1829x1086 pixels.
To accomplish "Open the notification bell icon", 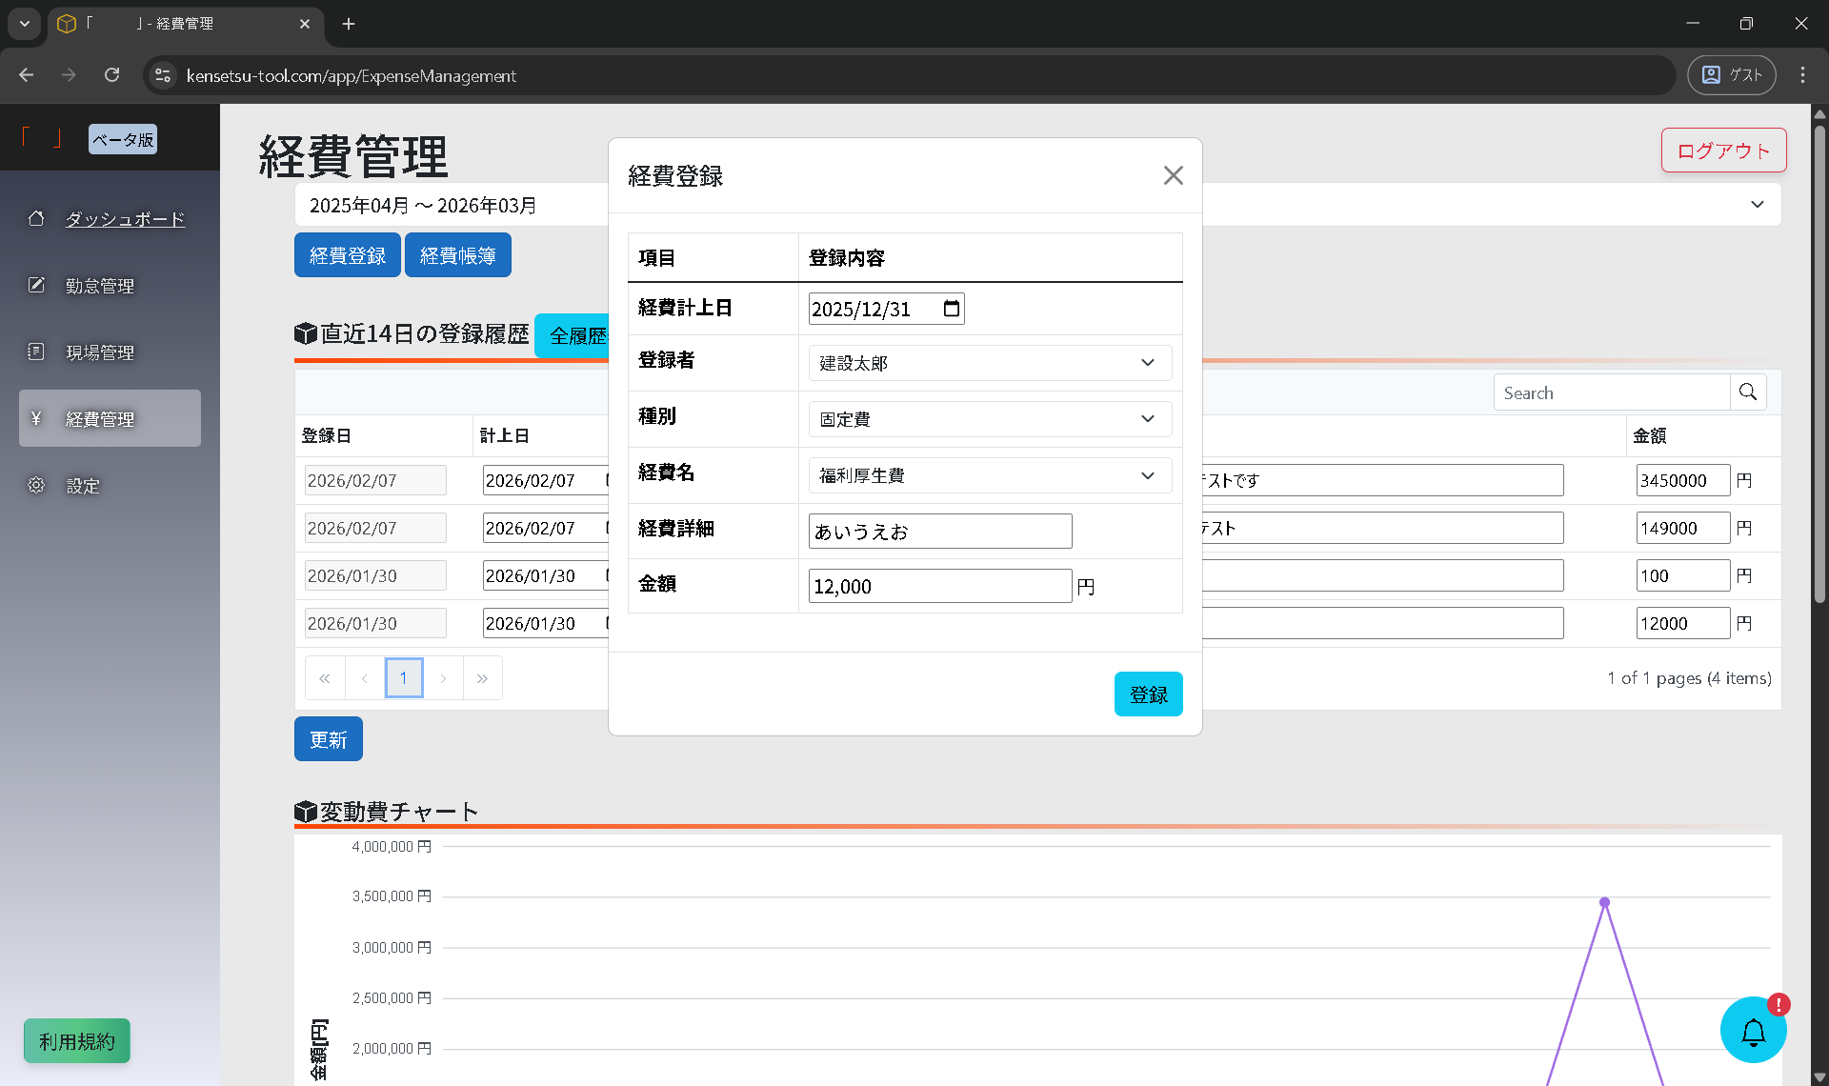I will 1754,1030.
